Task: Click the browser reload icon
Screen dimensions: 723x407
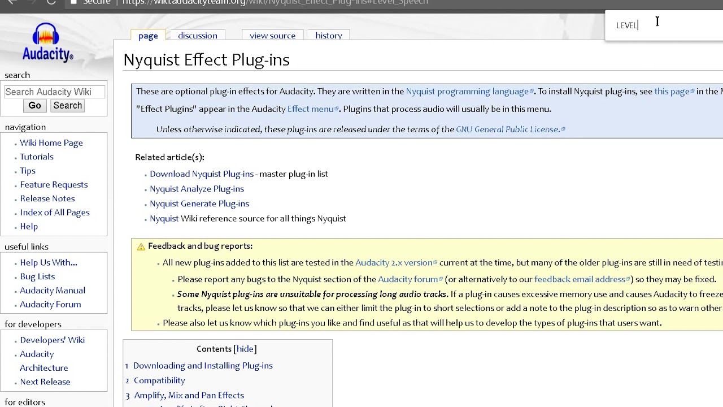Action: click(x=51, y=2)
